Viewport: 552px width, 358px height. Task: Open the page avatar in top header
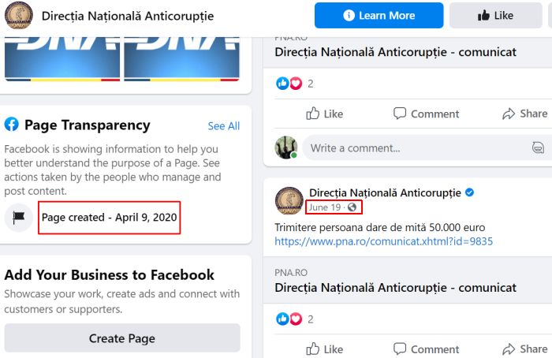(x=19, y=16)
